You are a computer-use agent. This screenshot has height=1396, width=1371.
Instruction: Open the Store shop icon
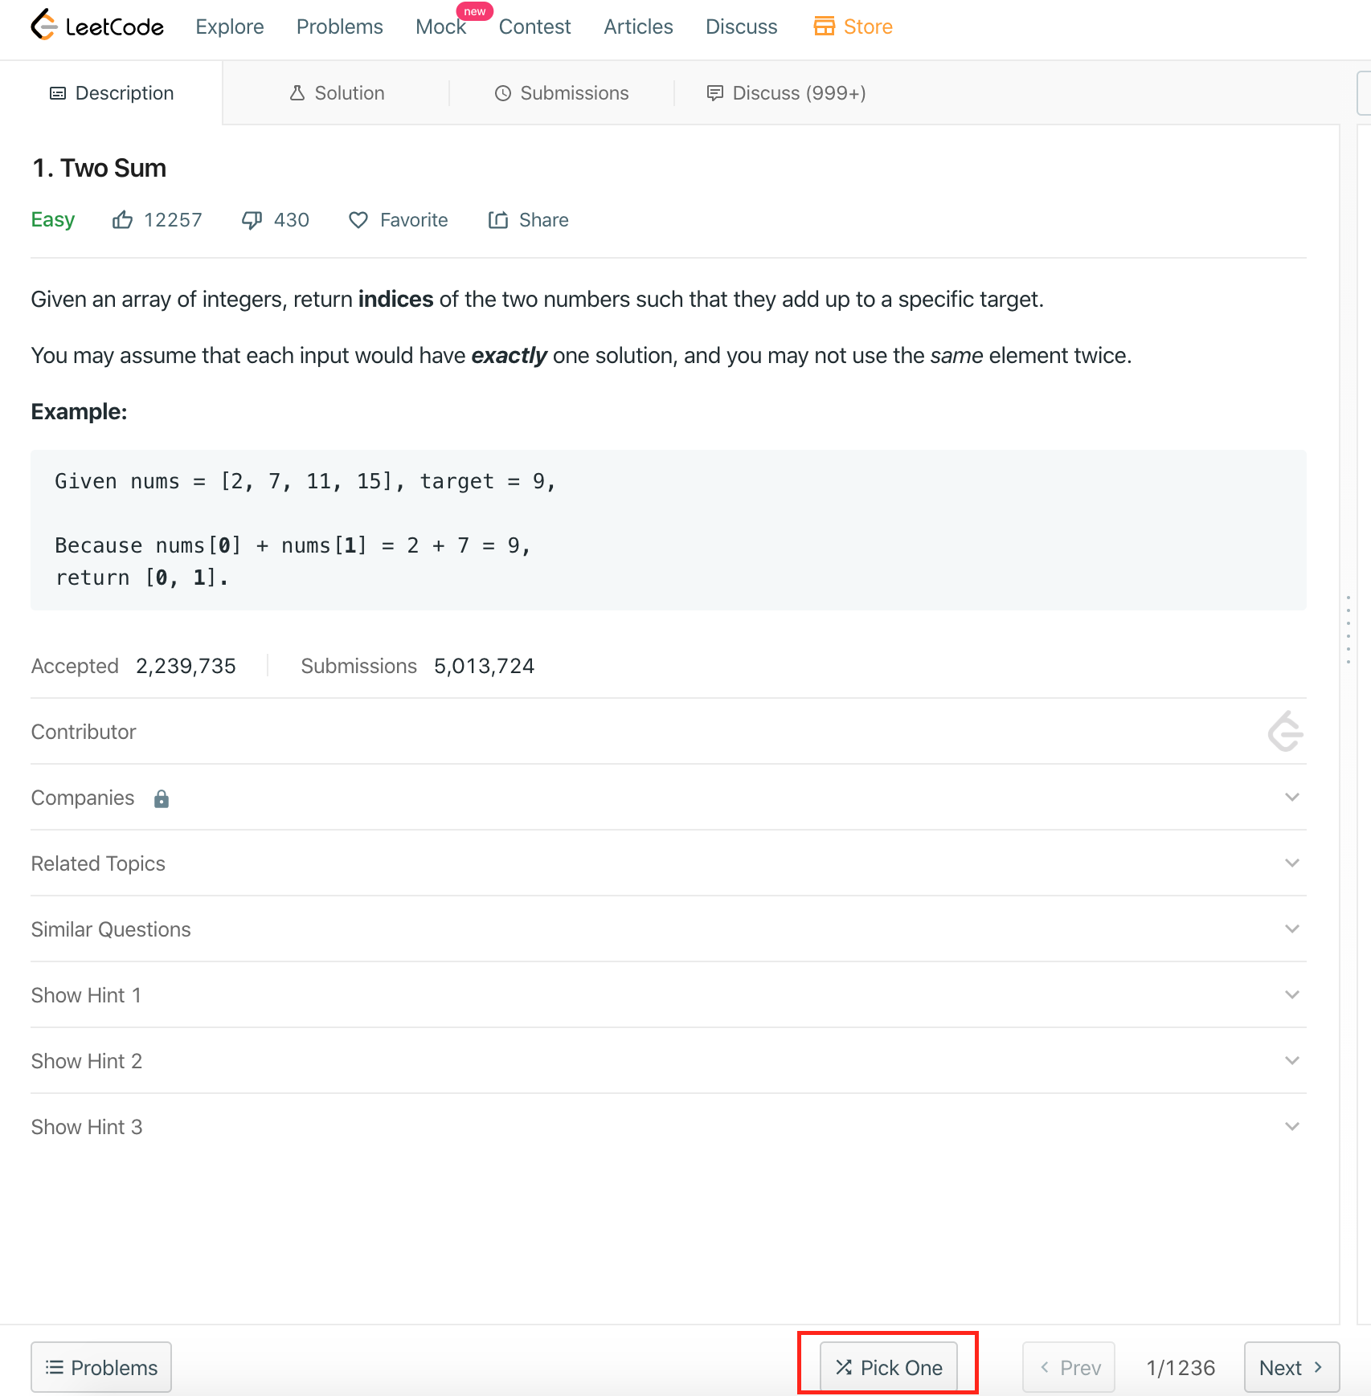824,27
